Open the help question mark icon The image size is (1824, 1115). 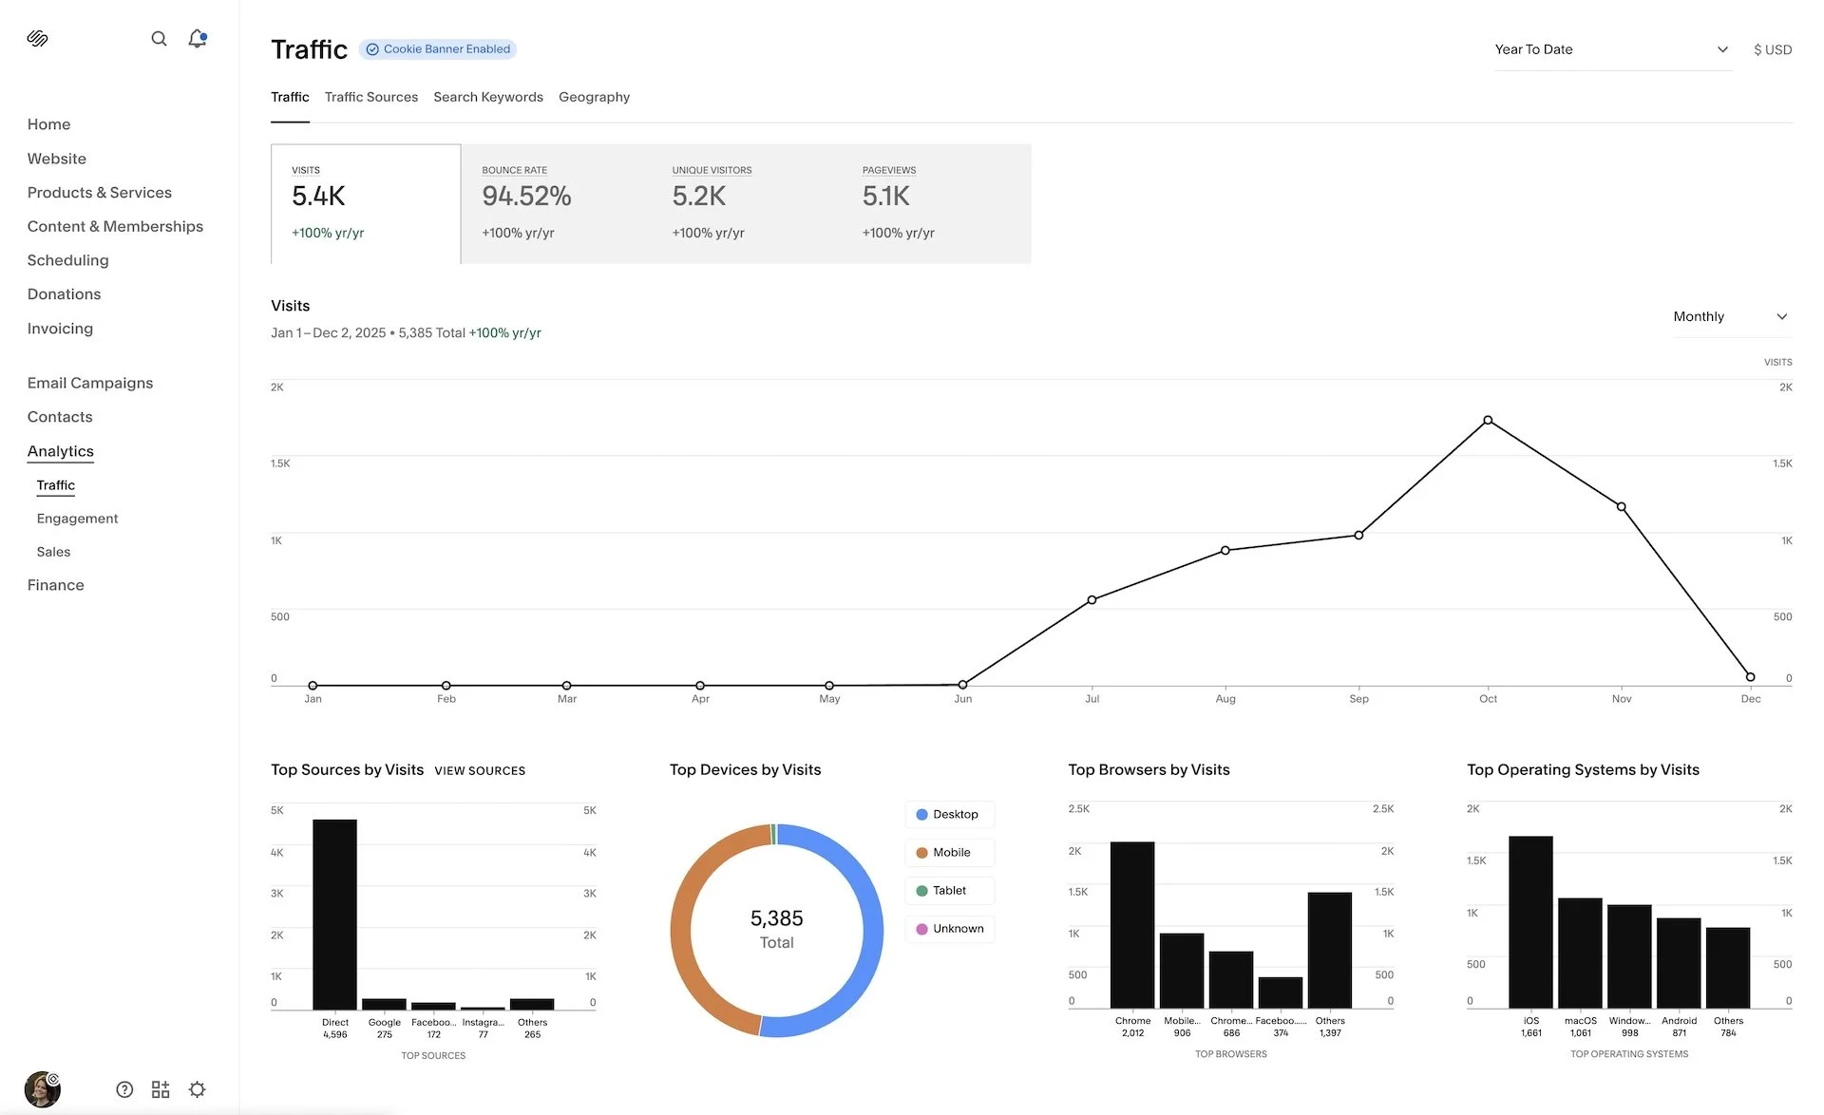[124, 1089]
